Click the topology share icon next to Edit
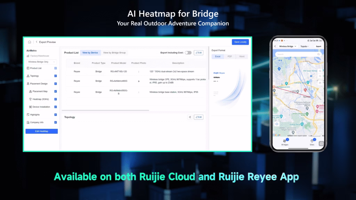This screenshot has height=200, width=356. coord(190,117)
